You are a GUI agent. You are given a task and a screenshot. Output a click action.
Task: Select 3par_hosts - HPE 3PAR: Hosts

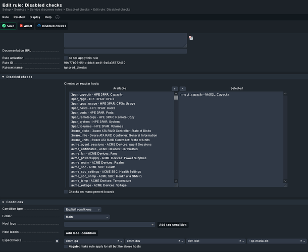[93, 108]
